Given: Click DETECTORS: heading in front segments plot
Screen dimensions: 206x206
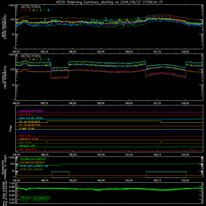Looking at the screenshot, I should pos(31,7).
